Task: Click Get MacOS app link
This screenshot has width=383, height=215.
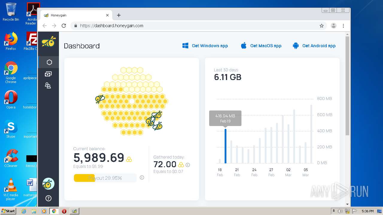Action: point(261,46)
